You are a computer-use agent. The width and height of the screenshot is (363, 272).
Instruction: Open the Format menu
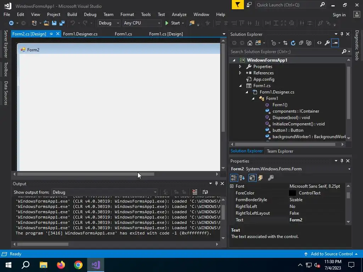click(127, 14)
